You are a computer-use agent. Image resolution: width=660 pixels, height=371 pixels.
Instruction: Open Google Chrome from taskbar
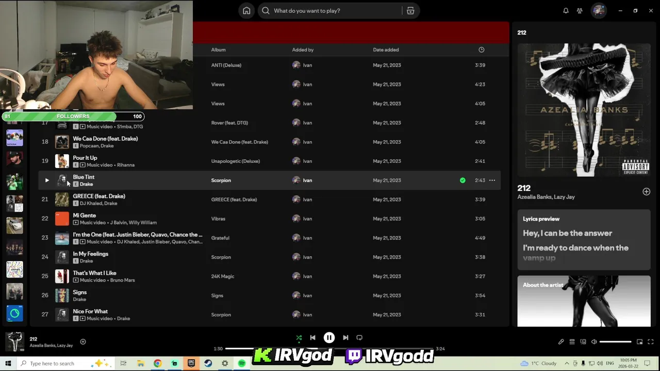click(157, 363)
